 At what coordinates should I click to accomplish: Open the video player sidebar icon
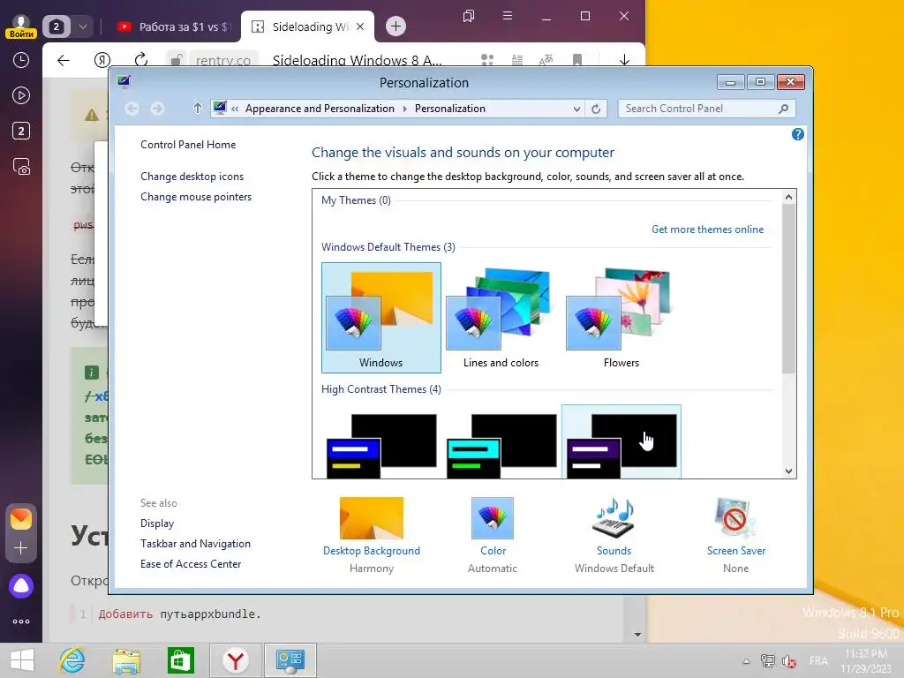(x=21, y=95)
